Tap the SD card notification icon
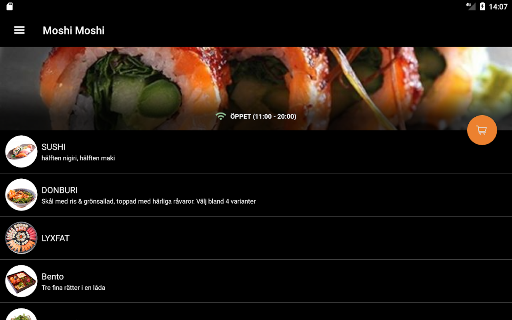The width and height of the screenshot is (512, 320). pos(10,6)
